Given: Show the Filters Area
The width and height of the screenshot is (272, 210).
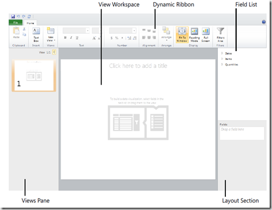Looking at the screenshot, I should 221,35.
